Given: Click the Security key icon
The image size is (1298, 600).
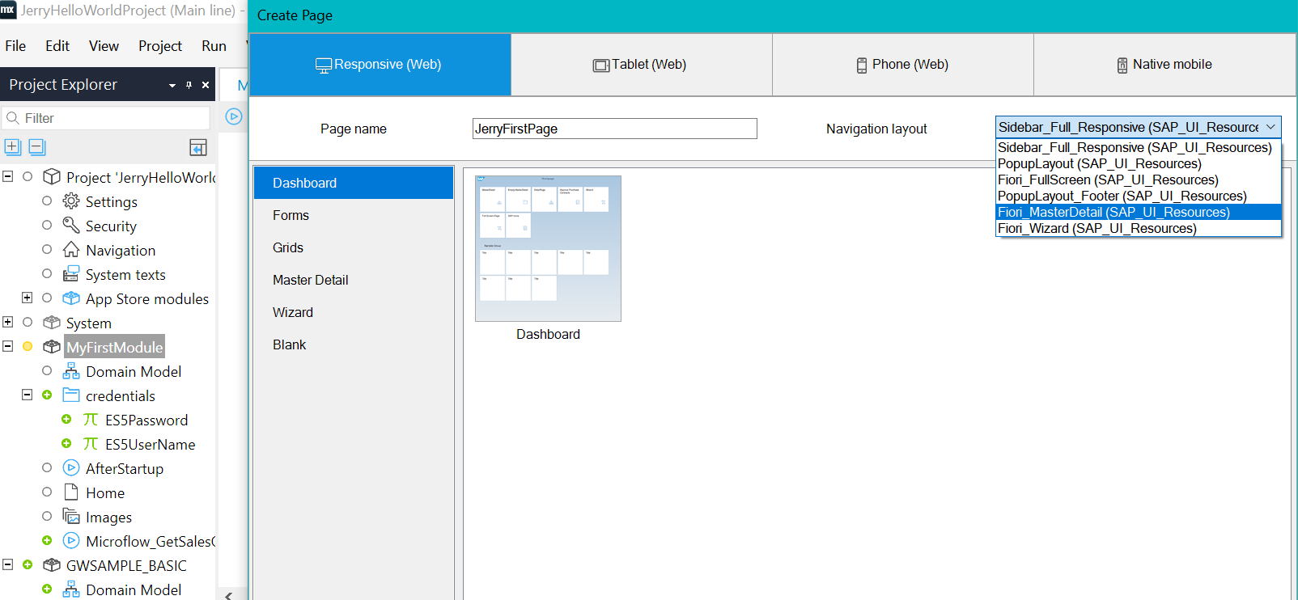Looking at the screenshot, I should point(71,226).
